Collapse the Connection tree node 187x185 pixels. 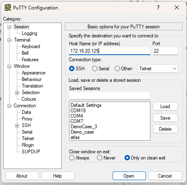coord(9,106)
